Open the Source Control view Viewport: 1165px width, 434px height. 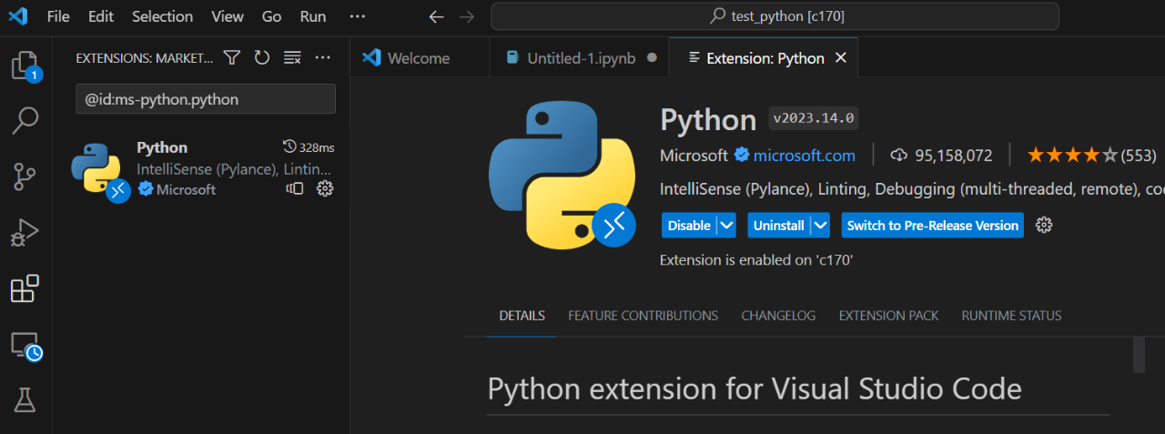click(25, 176)
